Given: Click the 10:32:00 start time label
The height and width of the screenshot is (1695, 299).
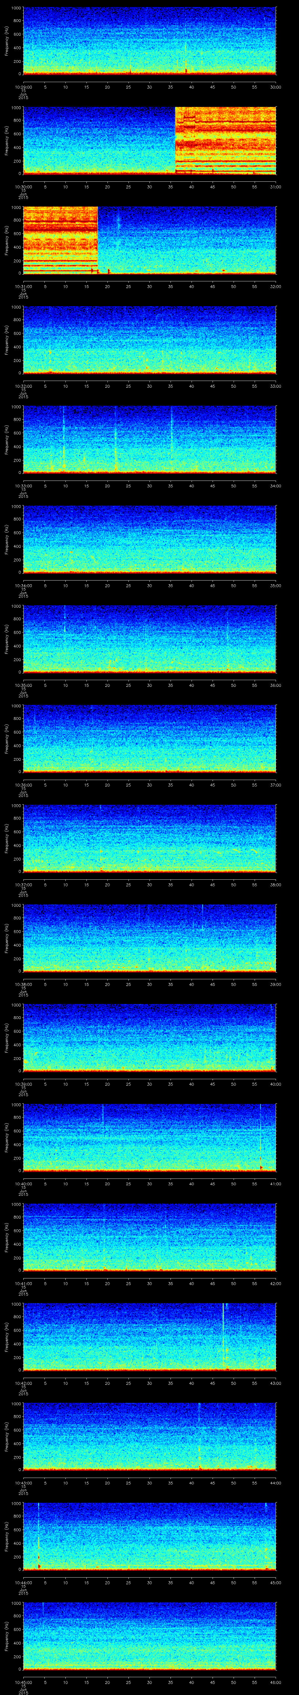Looking at the screenshot, I should [23, 386].
